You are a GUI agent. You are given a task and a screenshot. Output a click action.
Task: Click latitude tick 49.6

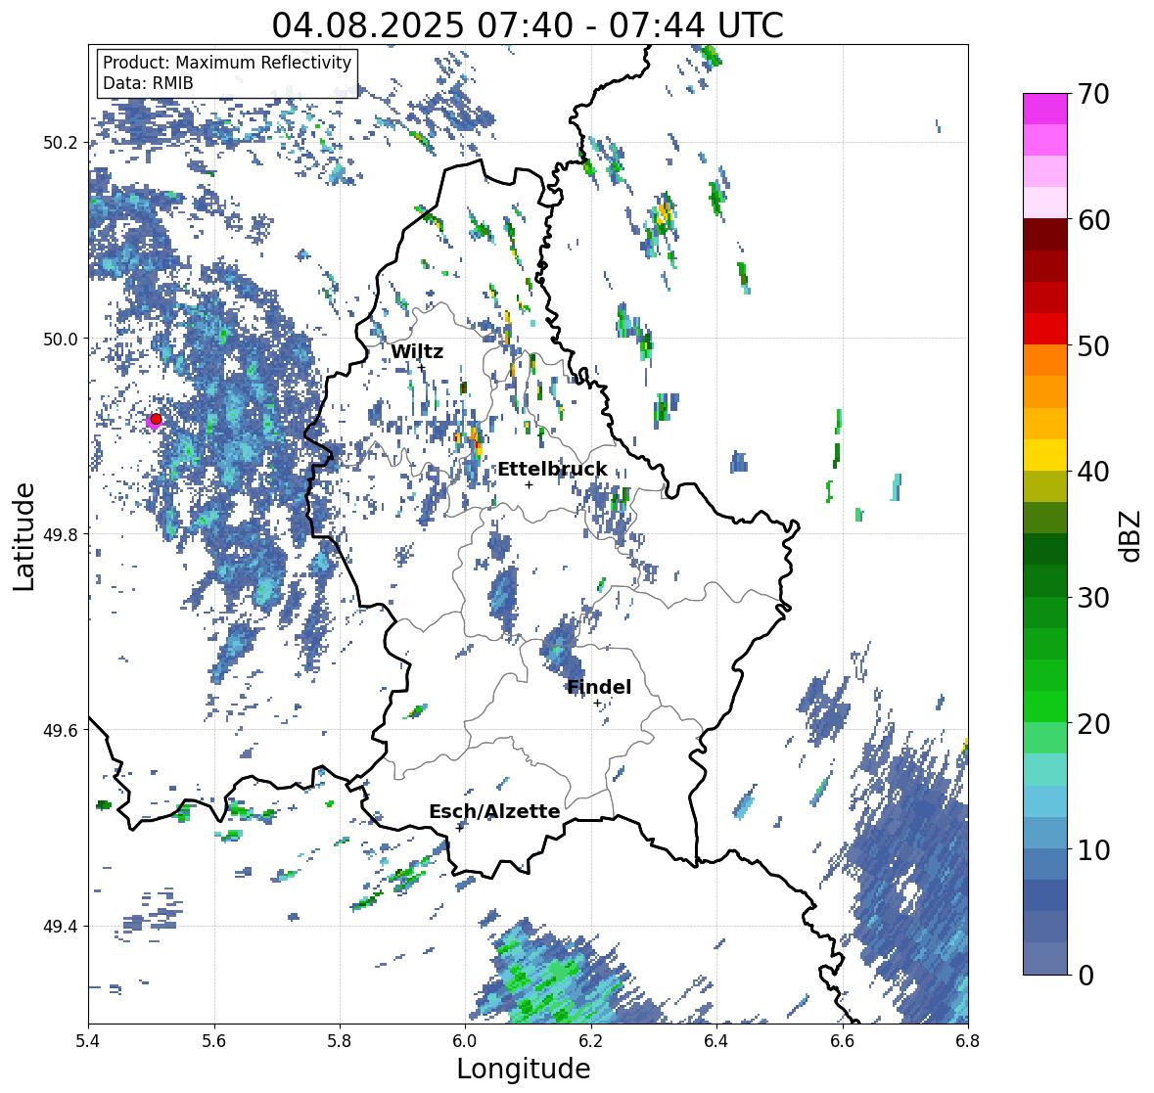[x=61, y=730]
